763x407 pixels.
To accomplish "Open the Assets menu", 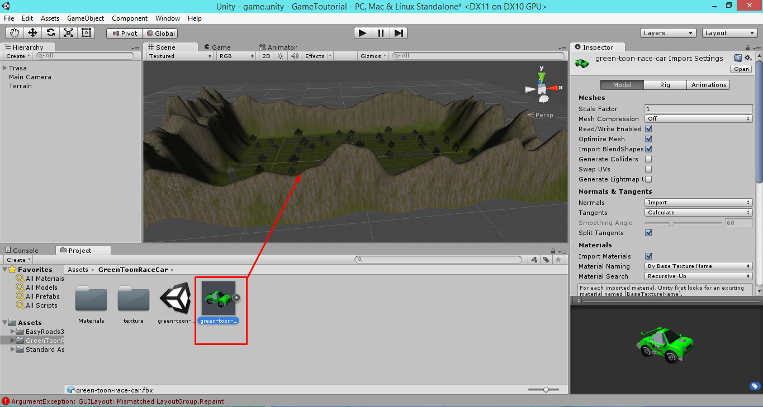I will [50, 18].
